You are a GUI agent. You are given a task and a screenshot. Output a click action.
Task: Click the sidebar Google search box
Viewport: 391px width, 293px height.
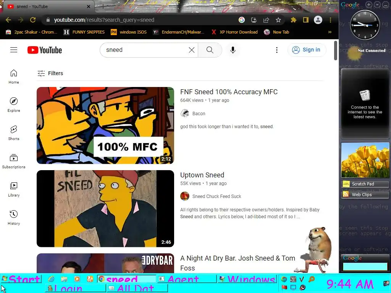(365, 267)
